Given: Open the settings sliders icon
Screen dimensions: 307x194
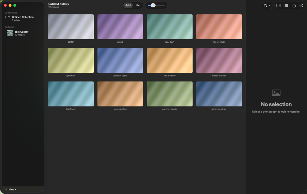Looking at the screenshot, I should pos(286,5).
